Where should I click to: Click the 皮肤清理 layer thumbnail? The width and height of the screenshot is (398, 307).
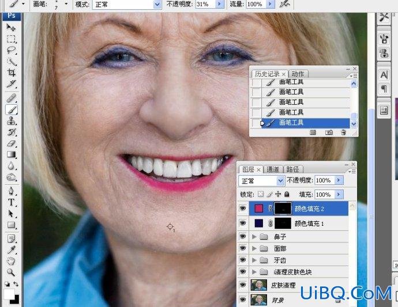258,285
